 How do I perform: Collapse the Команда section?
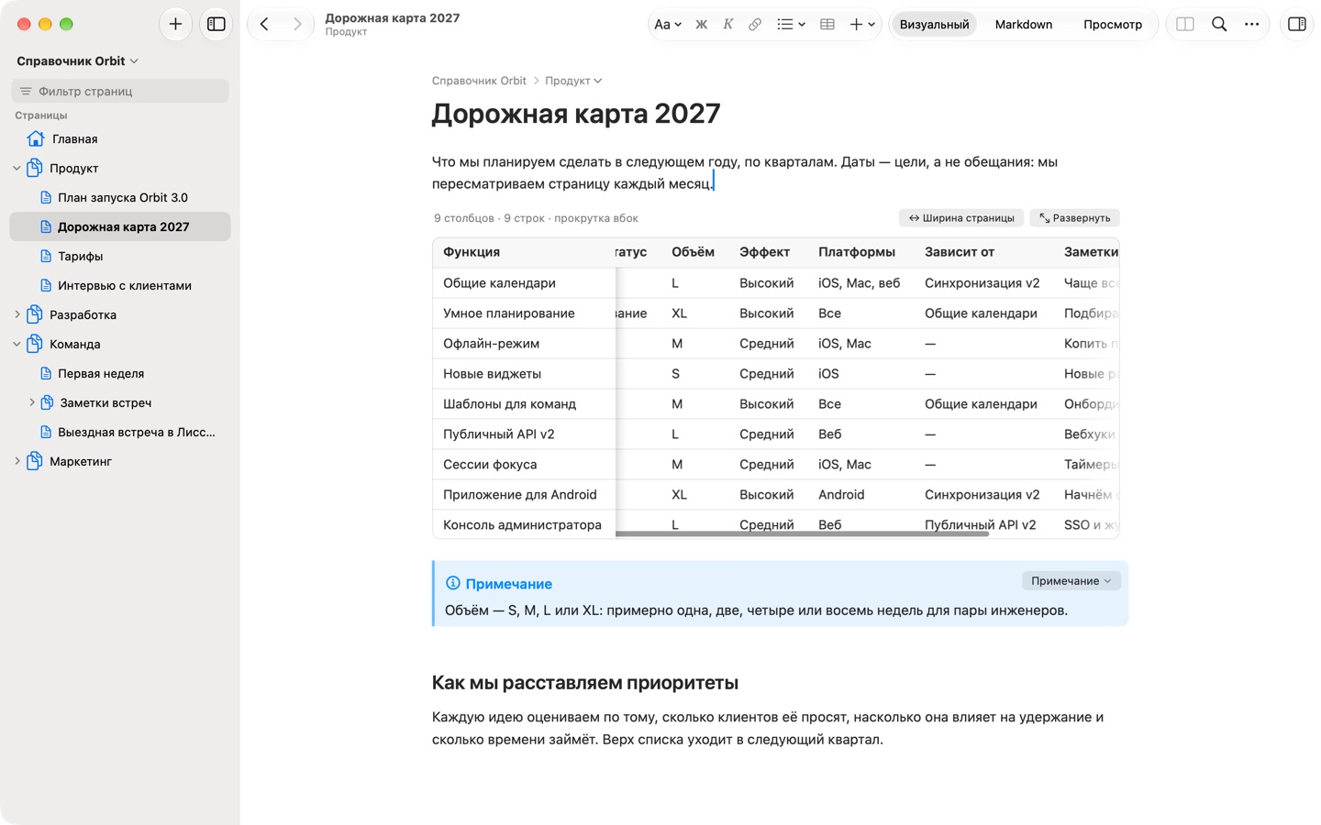coord(17,345)
